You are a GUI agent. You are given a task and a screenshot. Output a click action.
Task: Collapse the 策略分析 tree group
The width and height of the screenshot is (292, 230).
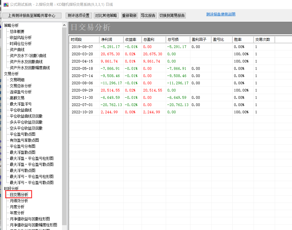pos(11,25)
